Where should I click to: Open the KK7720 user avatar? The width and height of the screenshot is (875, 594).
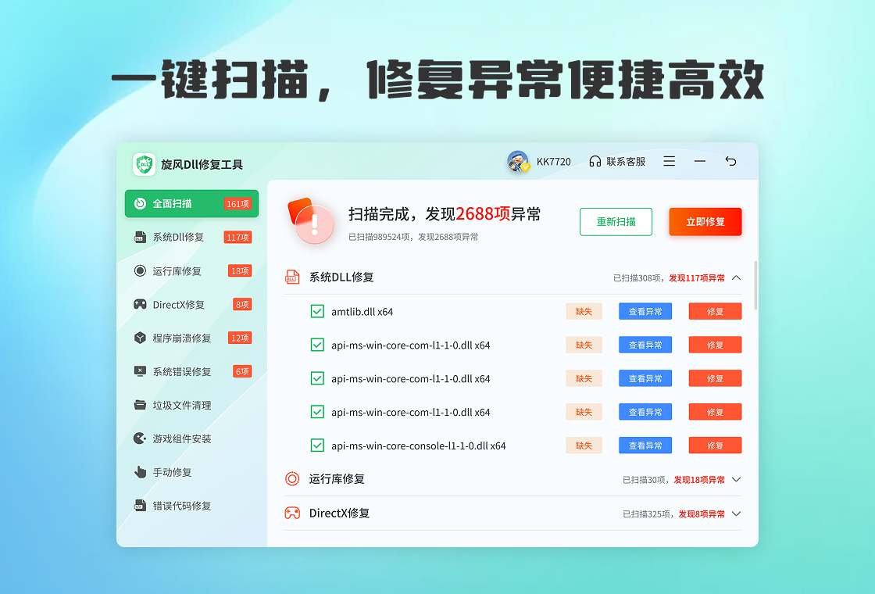click(518, 162)
